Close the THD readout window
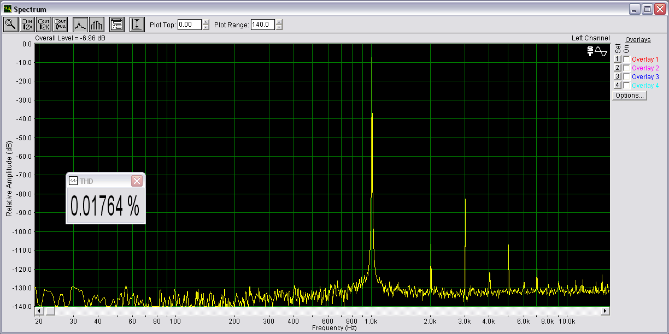Viewport: 669px width, 334px height. [x=137, y=181]
